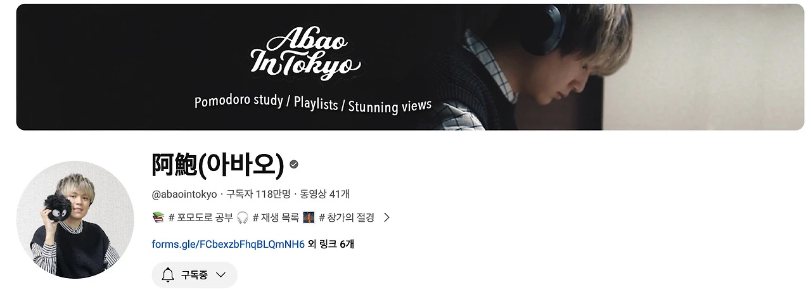Expand the channel description with the right chevron
811x299 pixels.
click(x=386, y=217)
